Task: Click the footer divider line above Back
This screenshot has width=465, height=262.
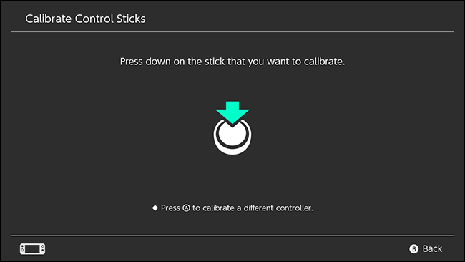Action: (x=232, y=236)
